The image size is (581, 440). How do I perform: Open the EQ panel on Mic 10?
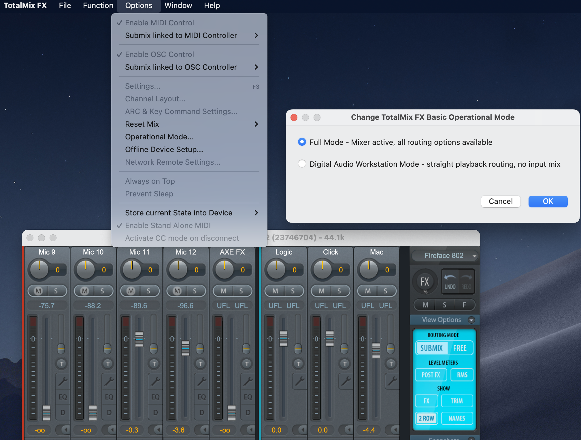pos(109,397)
